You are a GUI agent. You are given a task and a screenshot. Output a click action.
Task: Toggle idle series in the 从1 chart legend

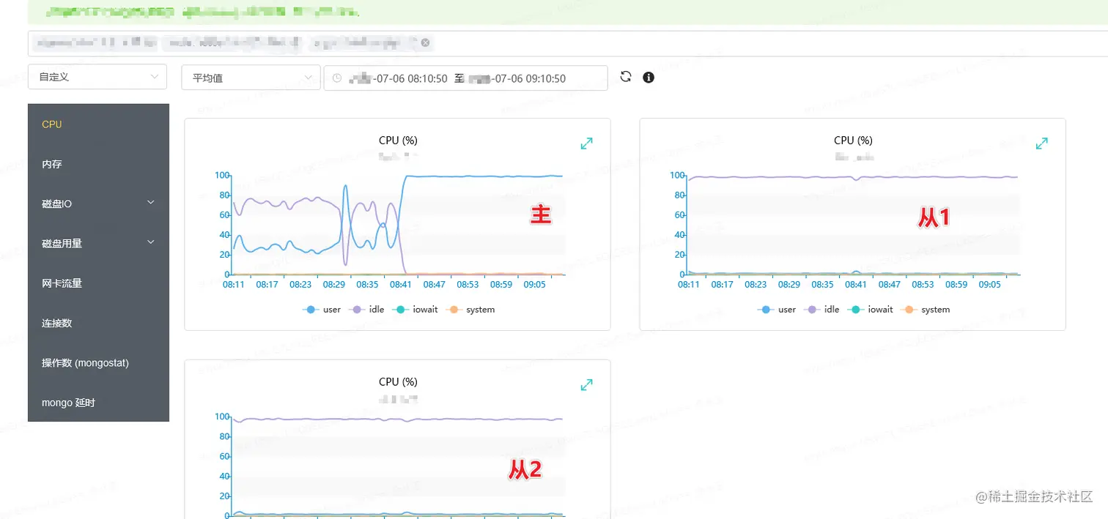coord(821,310)
